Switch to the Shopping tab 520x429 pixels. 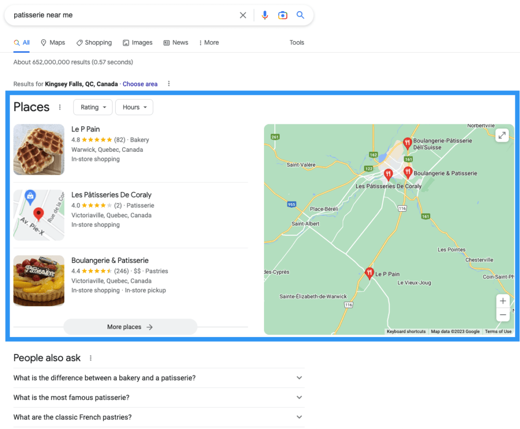click(94, 43)
